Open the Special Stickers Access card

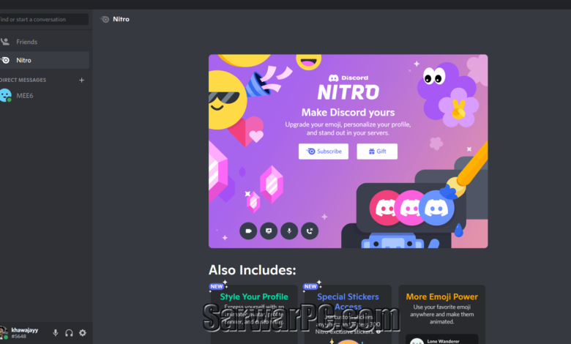pos(348,315)
